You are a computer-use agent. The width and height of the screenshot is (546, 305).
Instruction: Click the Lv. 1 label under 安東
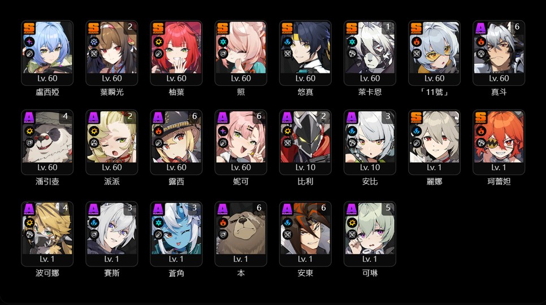click(x=305, y=259)
